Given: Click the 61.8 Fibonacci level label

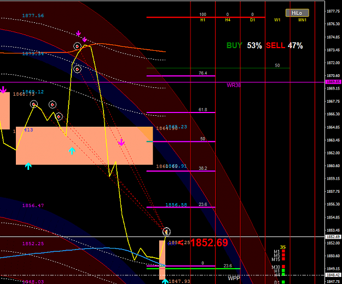Looking at the screenshot, I should coord(203,110).
